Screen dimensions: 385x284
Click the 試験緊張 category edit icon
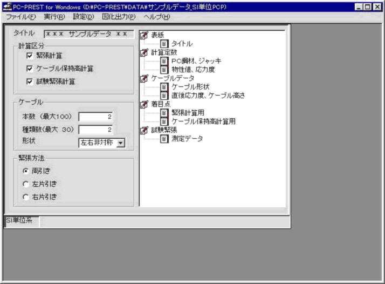tap(144, 130)
